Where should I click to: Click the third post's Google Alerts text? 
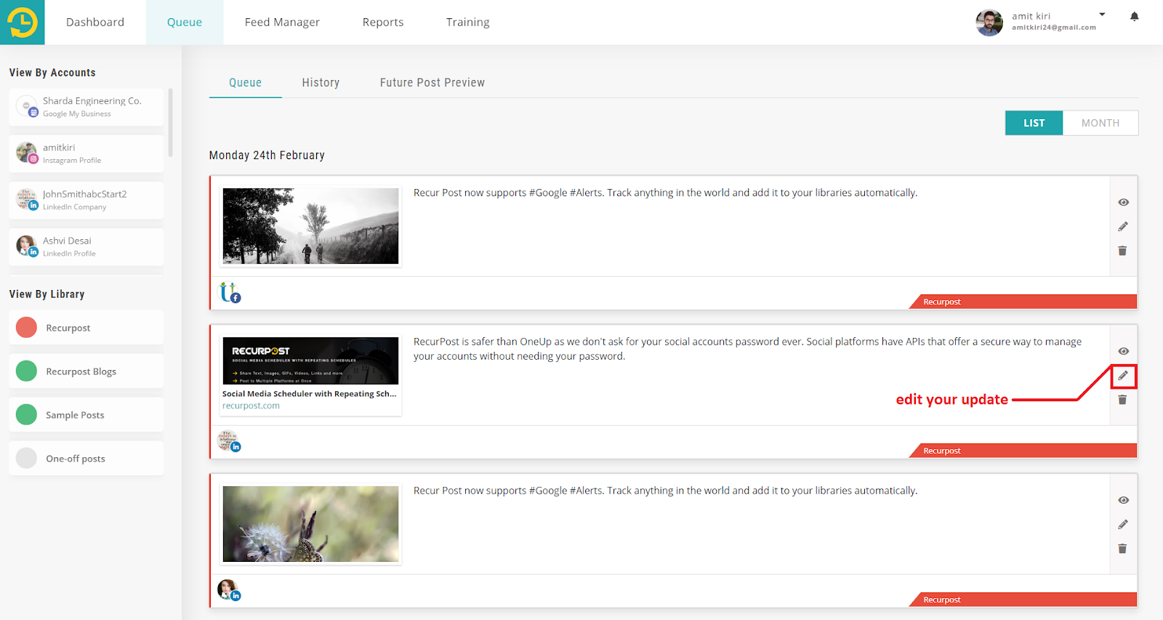click(665, 491)
